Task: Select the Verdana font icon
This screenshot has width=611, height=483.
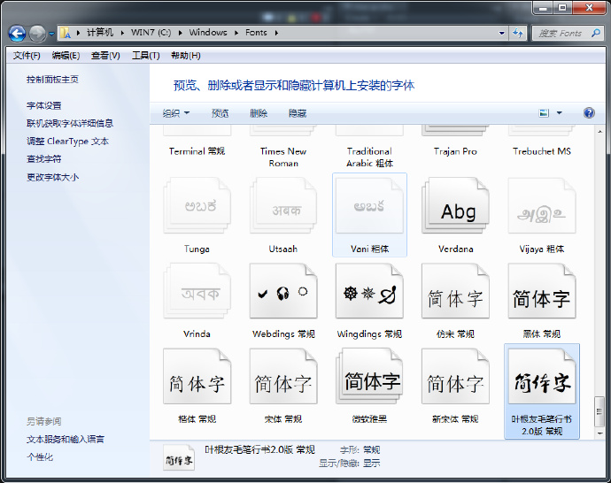Action: point(455,205)
